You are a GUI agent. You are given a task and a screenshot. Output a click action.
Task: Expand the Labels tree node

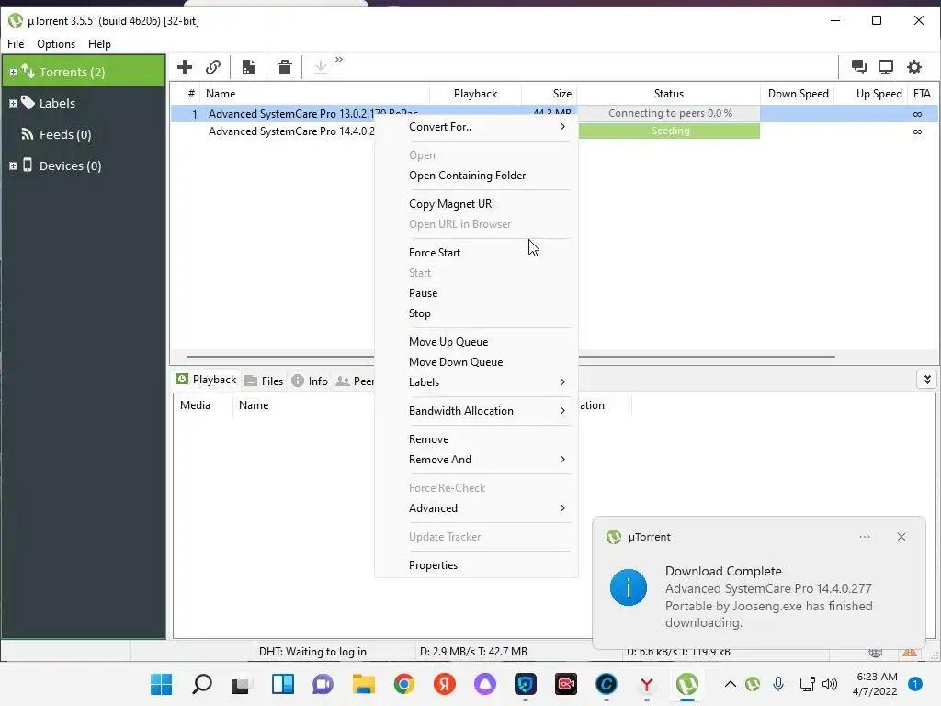[13, 103]
